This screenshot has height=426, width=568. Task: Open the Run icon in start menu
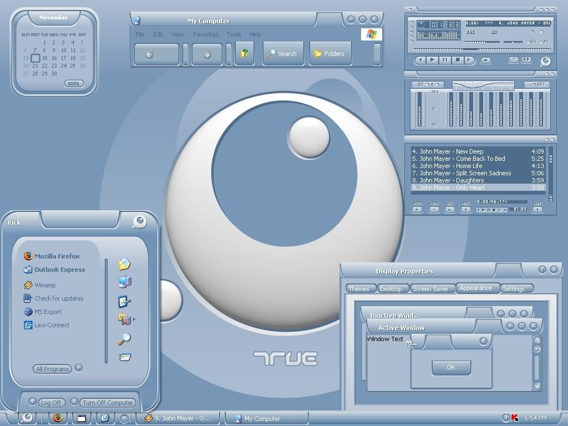tap(125, 357)
